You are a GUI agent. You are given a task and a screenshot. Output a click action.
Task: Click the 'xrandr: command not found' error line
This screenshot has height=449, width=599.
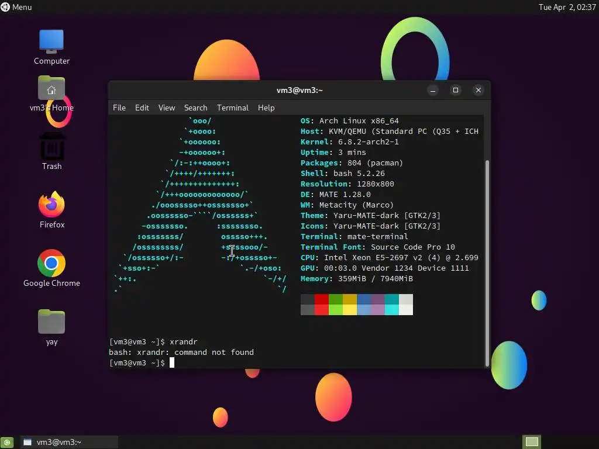pyautogui.click(x=181, y=352)
